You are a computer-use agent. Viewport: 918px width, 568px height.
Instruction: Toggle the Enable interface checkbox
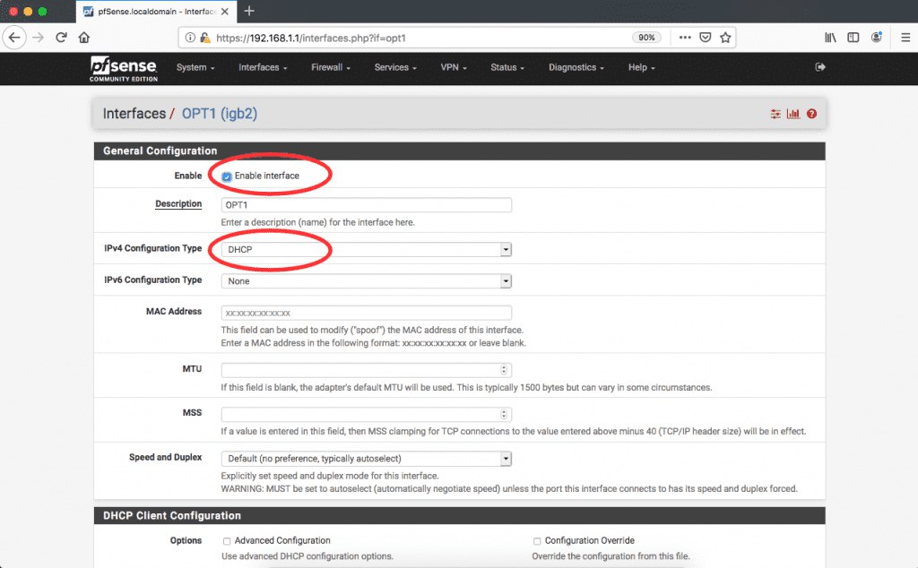click(x=227, y=176)
